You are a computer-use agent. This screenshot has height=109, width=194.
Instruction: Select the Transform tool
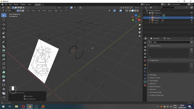4,37
